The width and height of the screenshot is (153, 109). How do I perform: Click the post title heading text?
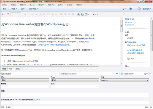click(x=35, y=24)
